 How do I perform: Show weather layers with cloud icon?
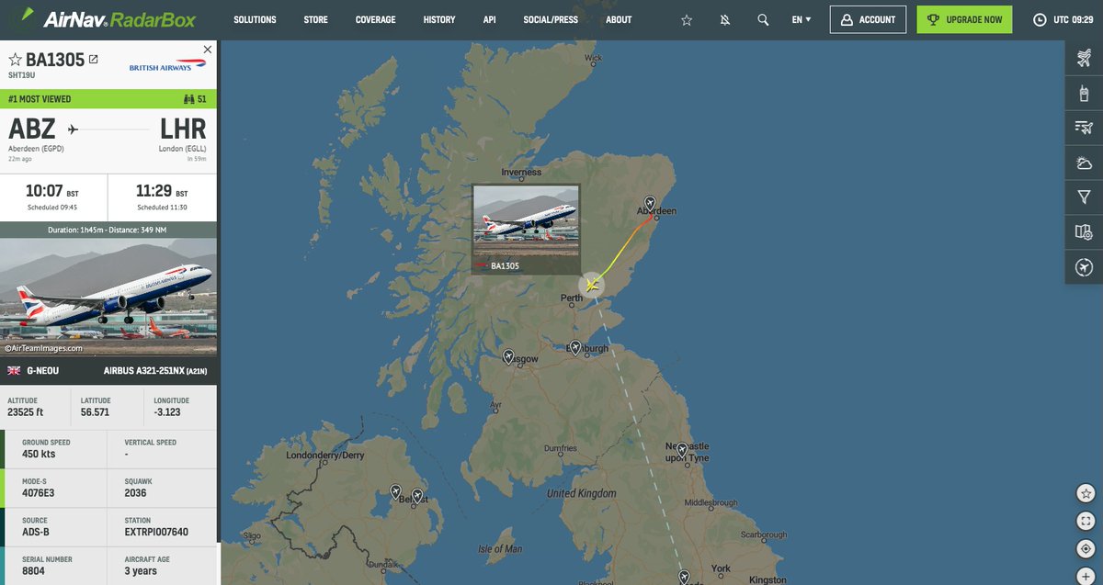click(x=1084, y=163)
